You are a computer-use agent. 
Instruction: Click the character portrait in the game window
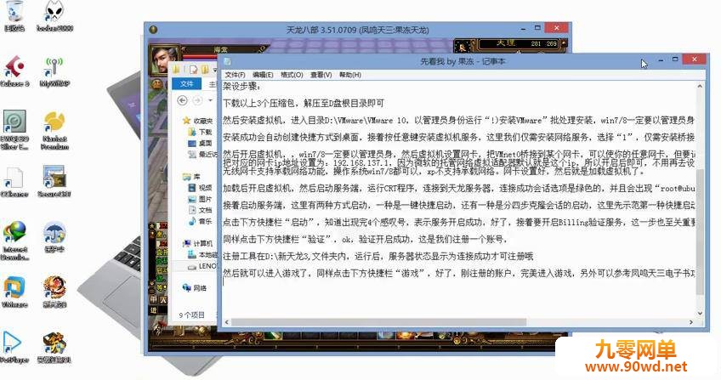[164, 59]
